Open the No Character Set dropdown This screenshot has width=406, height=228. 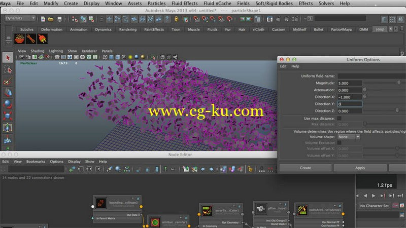click(374, 206)
